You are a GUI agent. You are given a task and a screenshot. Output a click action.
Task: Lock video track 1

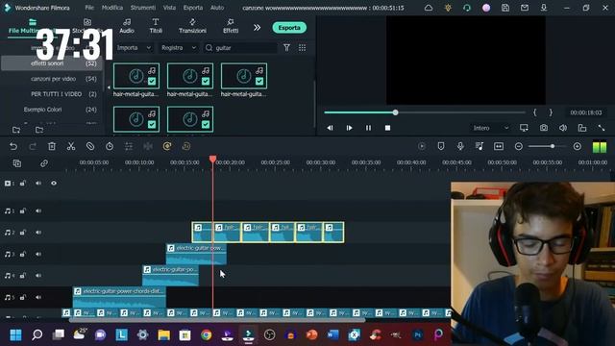coord(23,184)
